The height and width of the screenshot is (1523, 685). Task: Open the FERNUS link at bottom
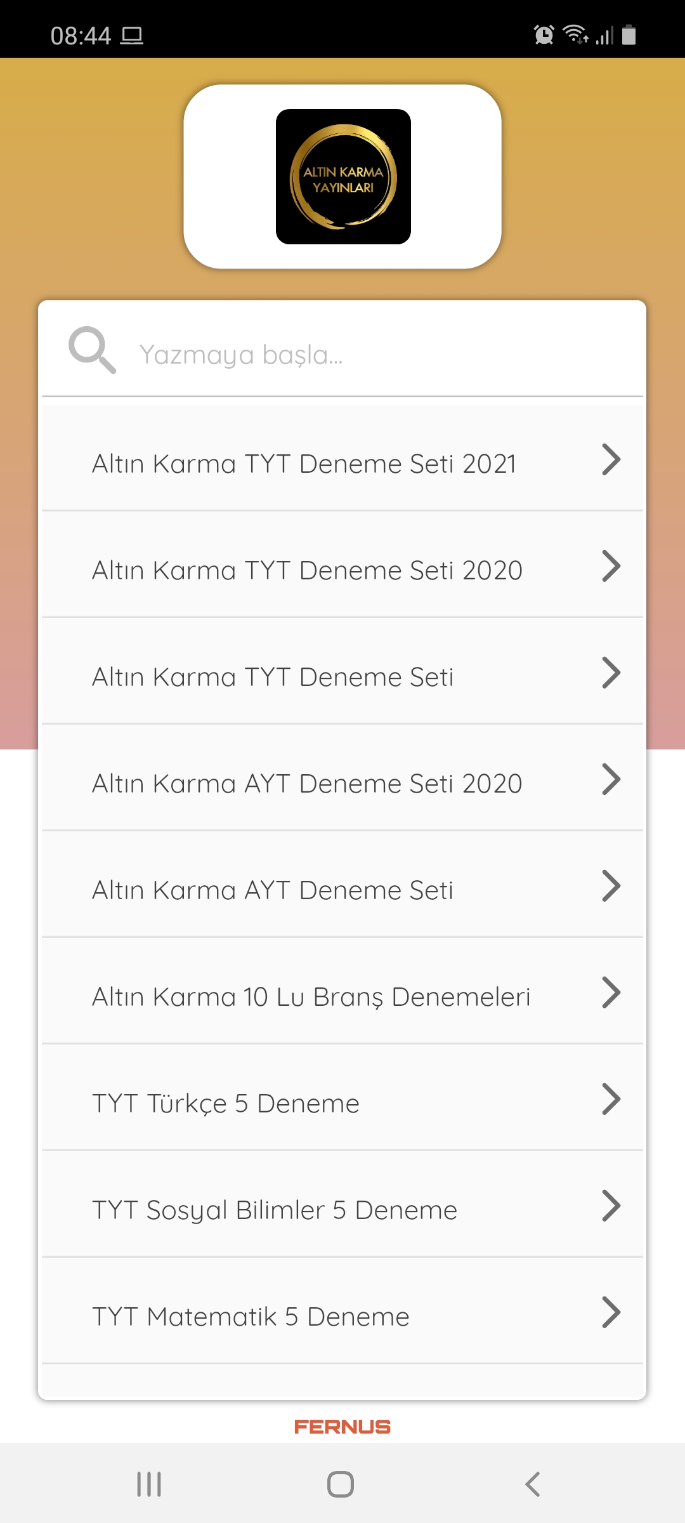[x=342, y=1427]
